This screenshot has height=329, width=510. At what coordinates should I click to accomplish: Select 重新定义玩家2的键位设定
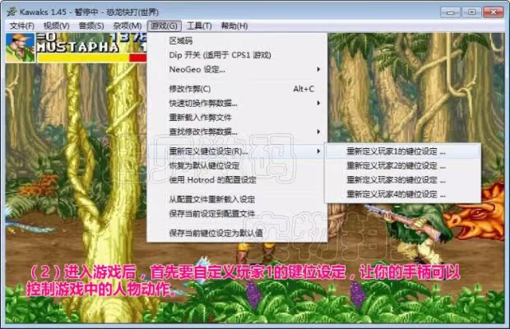point(403,166)
